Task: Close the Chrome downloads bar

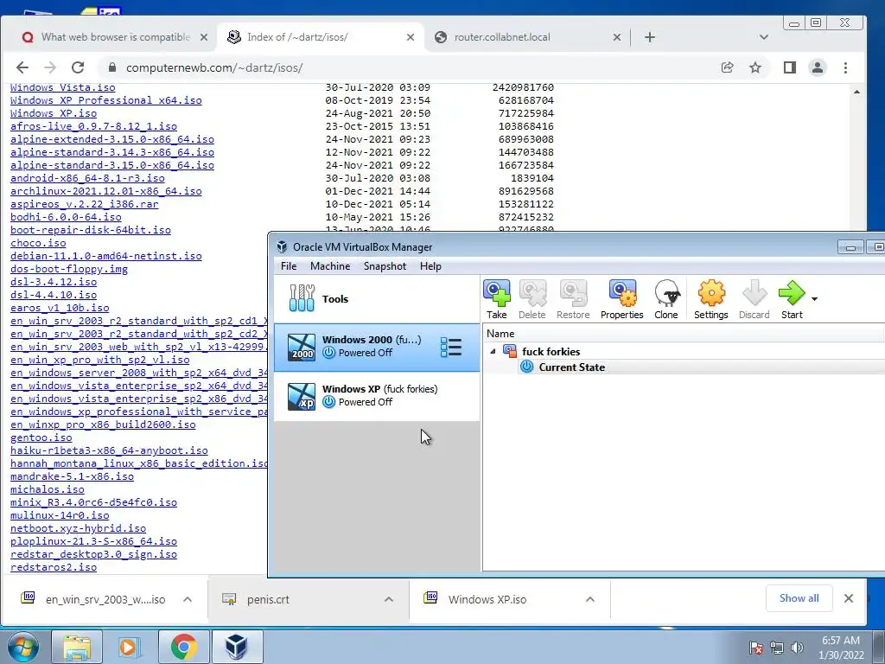Action: pyautogui.click(x=849, y=598)
